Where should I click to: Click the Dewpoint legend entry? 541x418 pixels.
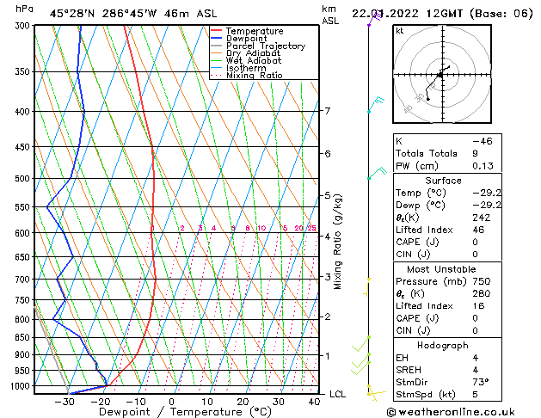click(x=247, y=39)
